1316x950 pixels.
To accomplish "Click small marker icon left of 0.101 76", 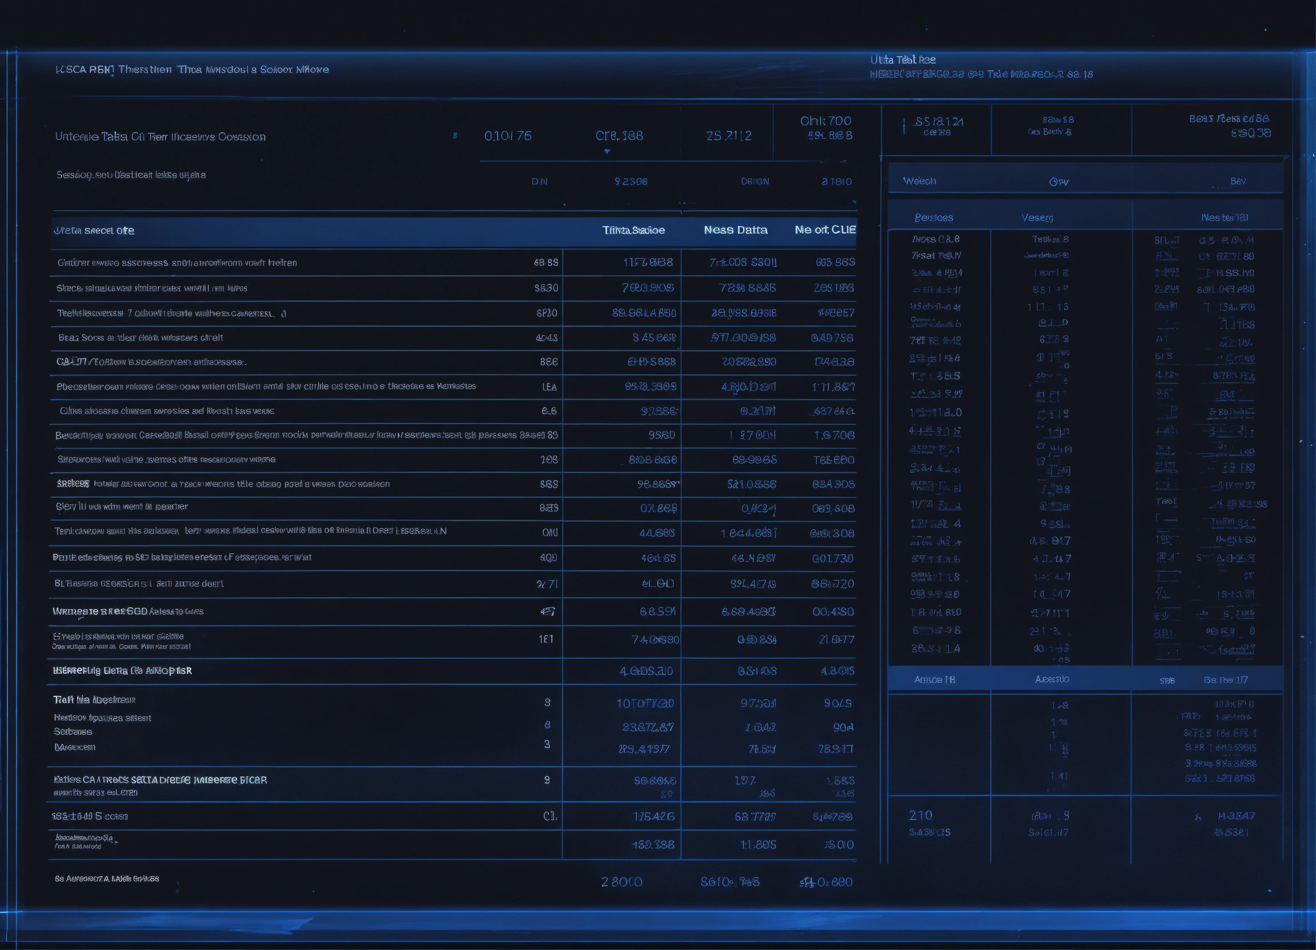I will (x=455, y=136).
